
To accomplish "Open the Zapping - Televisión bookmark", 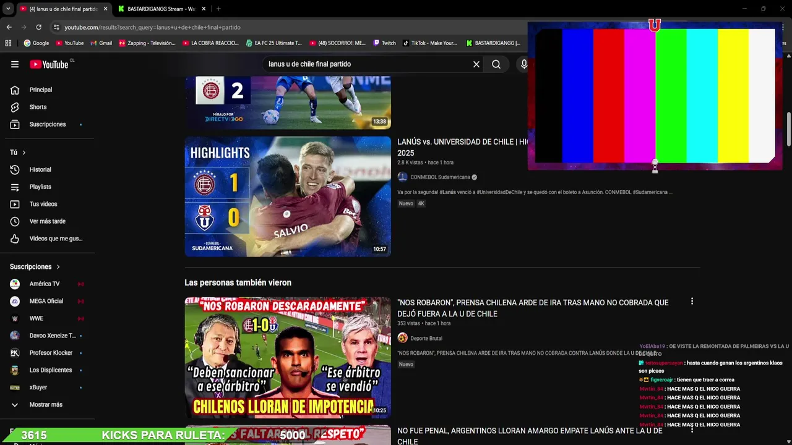I will pyautogui.click(x=147, y=43).
